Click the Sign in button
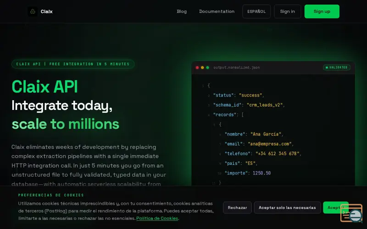The image size is (367, 229). pyautogui.click(x=288, y=11)
